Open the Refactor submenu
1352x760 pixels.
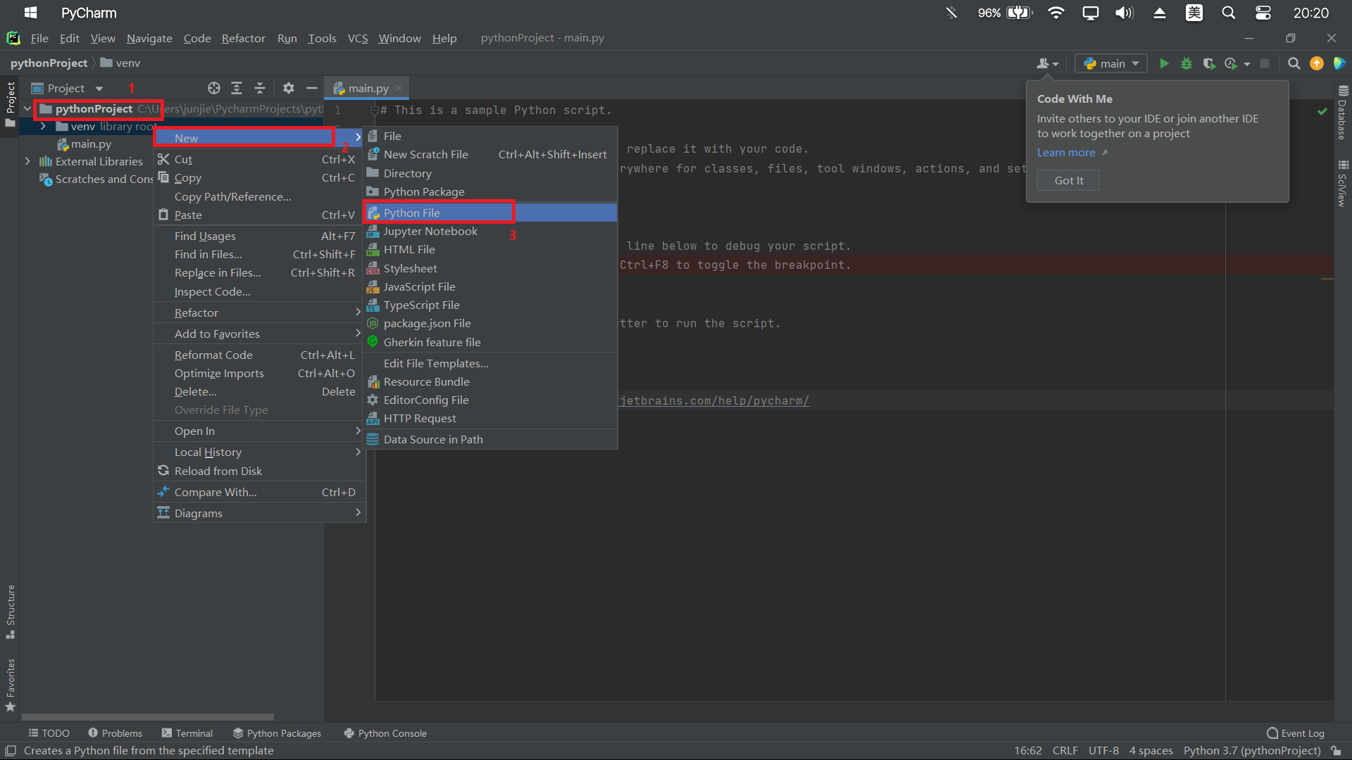click(259, 312)
